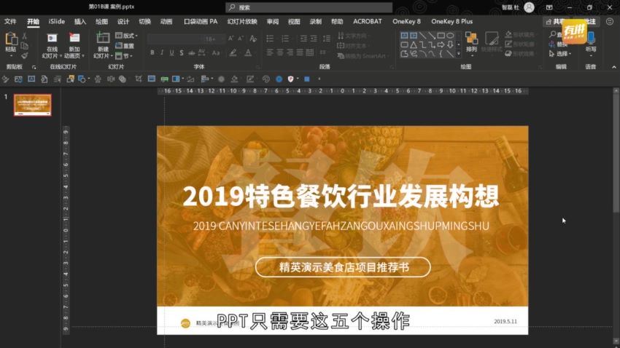This screenshot has height=348, width=620.
Task: Click the Dictate (听写) microphone icon
Action: click(x=590, y=41)
